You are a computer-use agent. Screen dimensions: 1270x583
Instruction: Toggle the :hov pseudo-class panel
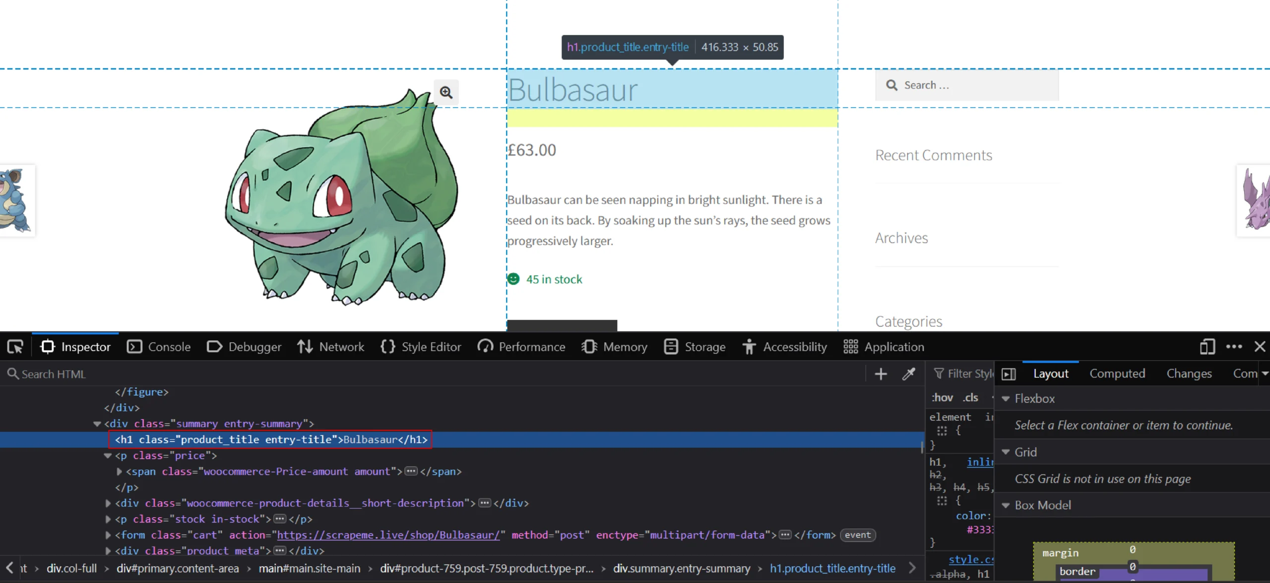(942, 398)
